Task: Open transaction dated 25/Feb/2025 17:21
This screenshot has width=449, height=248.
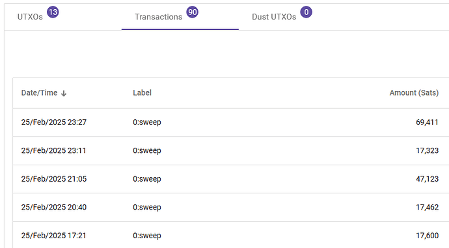Action: coord(231,236)
